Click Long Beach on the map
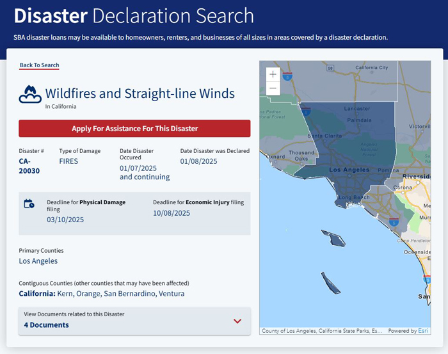The image size is (448, 354). 355,197
